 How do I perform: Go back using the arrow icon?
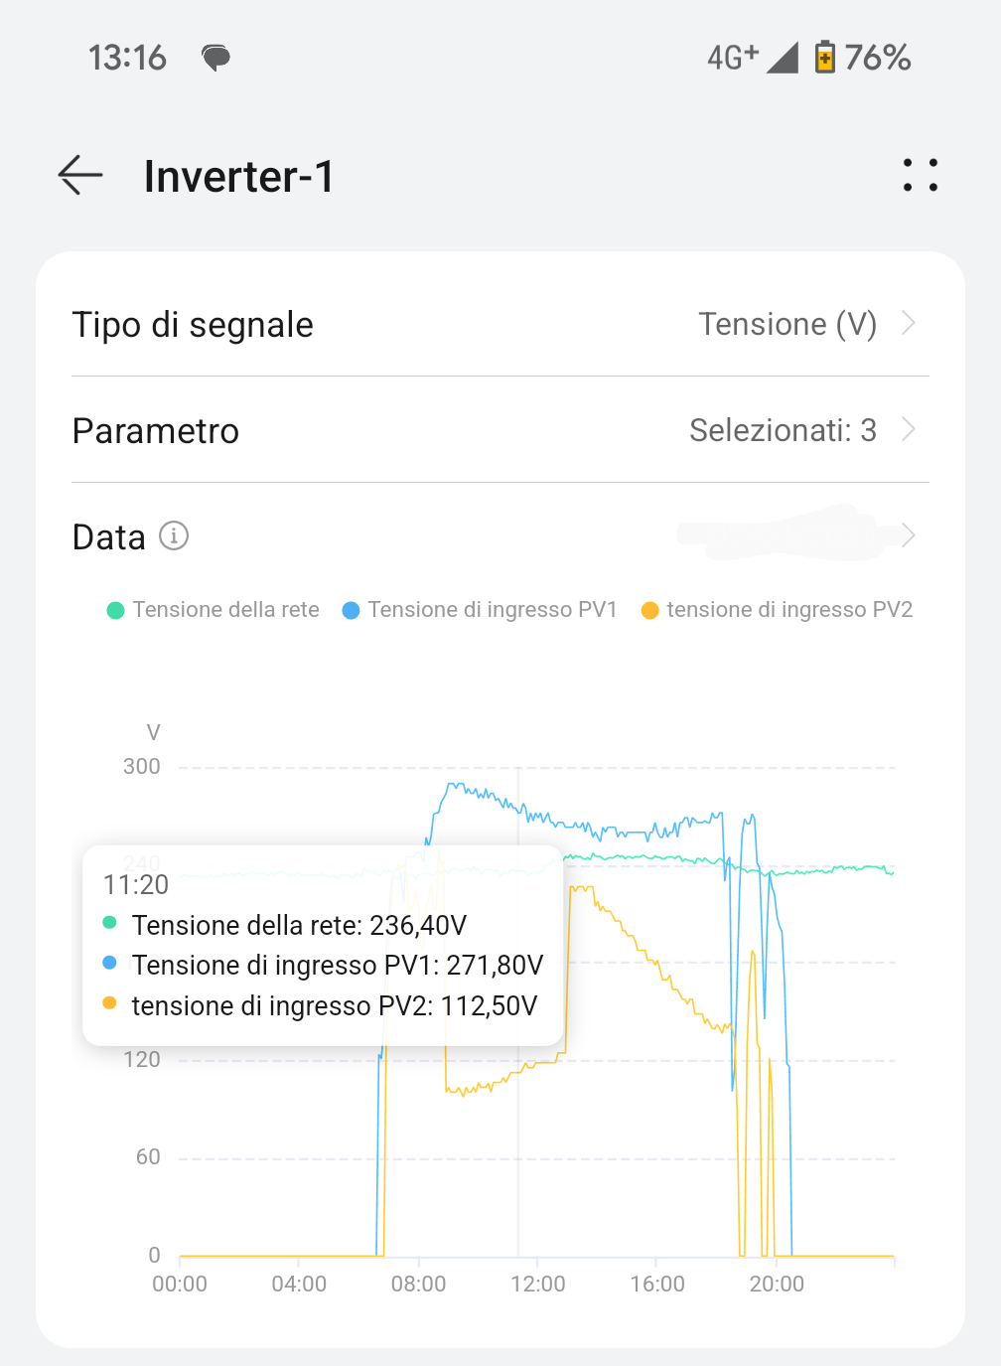80,175
